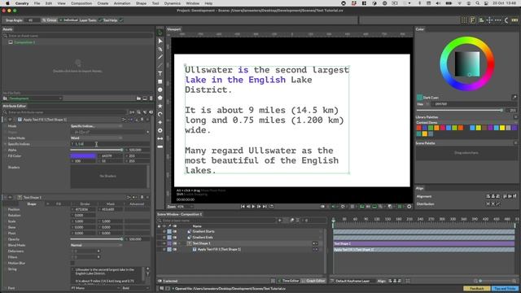Select the Polygon shape tool
The height and width of the screenshot is (293, 521).
[x=160, y=98]
